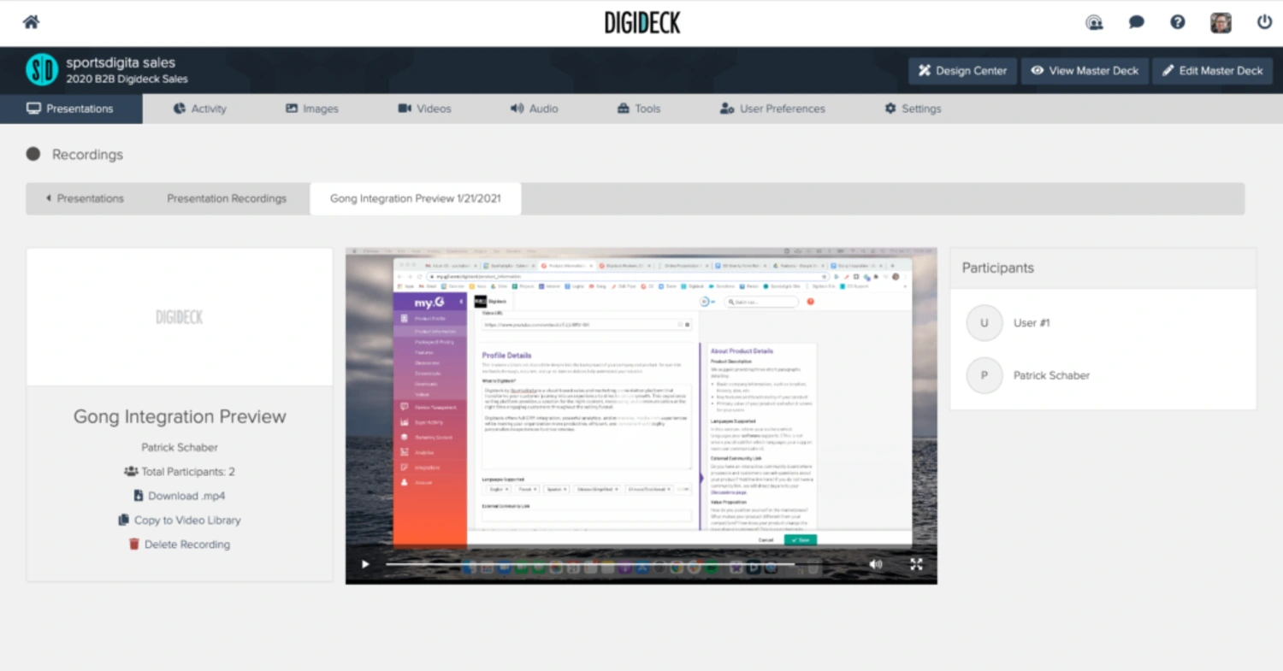Click the Design Center button
The height and width of the screenshot is (671, 1283).
coord(962,71)
